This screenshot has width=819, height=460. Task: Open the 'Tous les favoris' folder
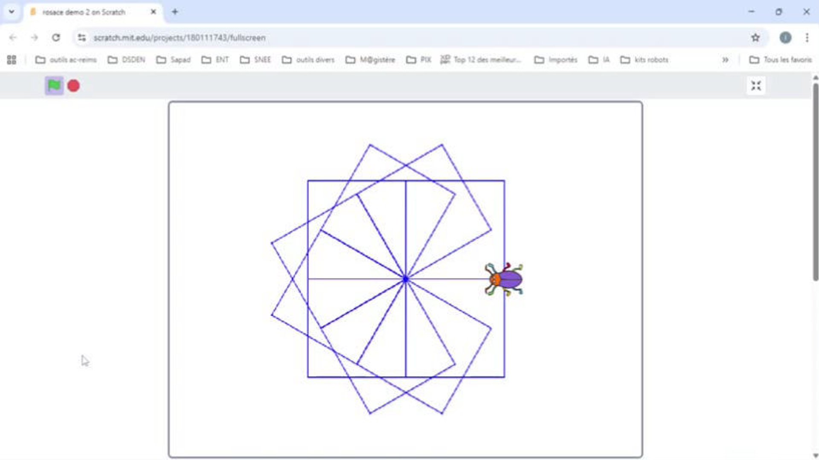781,60
